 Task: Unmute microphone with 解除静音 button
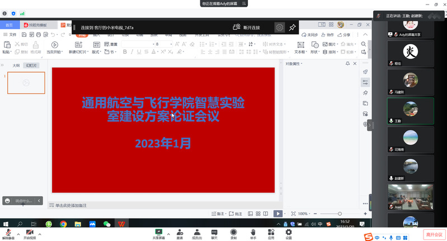pyautogui.click(x=9, y=233)
